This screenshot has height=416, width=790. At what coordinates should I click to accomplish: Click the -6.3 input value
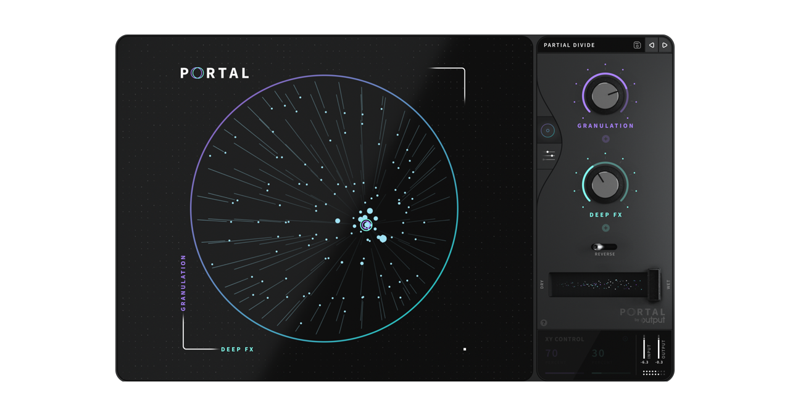644,362
